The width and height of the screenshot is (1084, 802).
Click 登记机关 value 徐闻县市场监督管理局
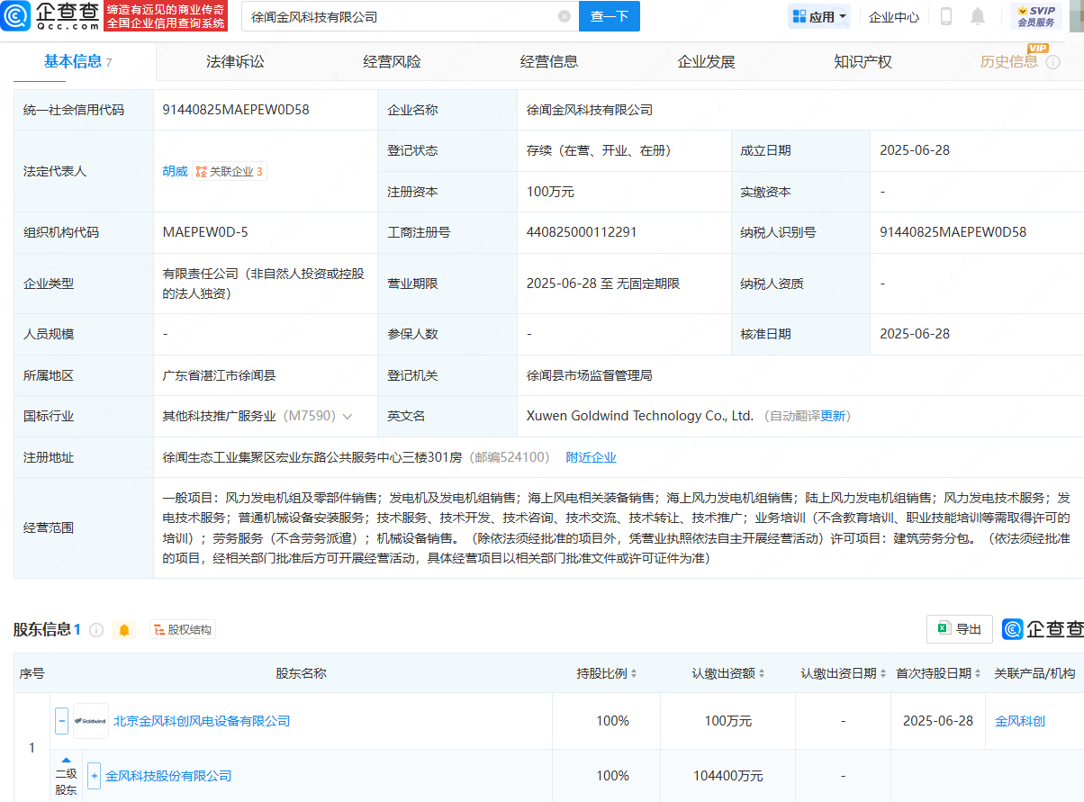click(x=589, y=375)
